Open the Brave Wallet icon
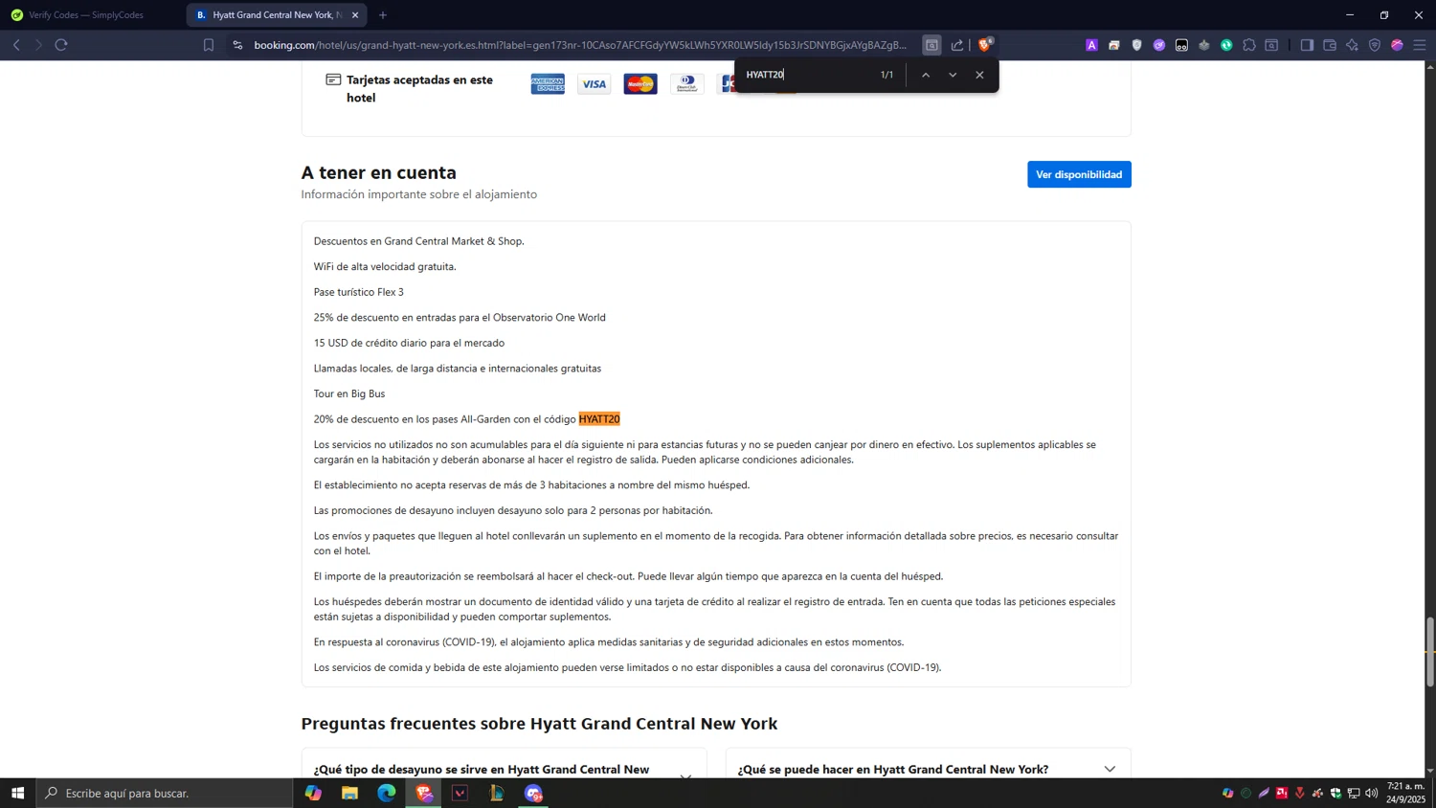This screenshot has height=808, width=1436. 1330,45
